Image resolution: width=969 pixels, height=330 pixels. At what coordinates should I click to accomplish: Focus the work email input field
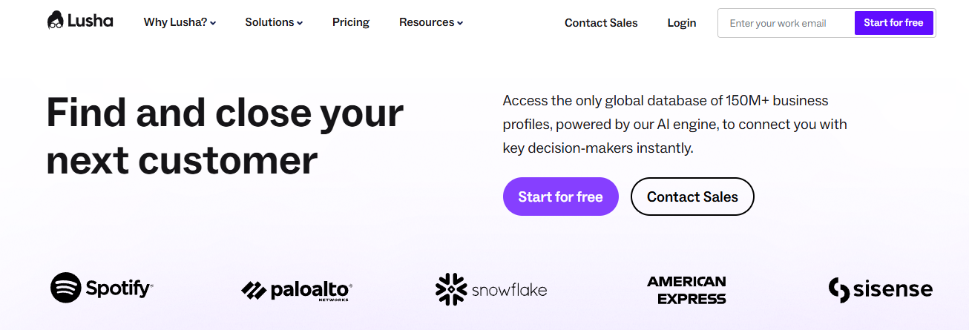pos(786,23)
